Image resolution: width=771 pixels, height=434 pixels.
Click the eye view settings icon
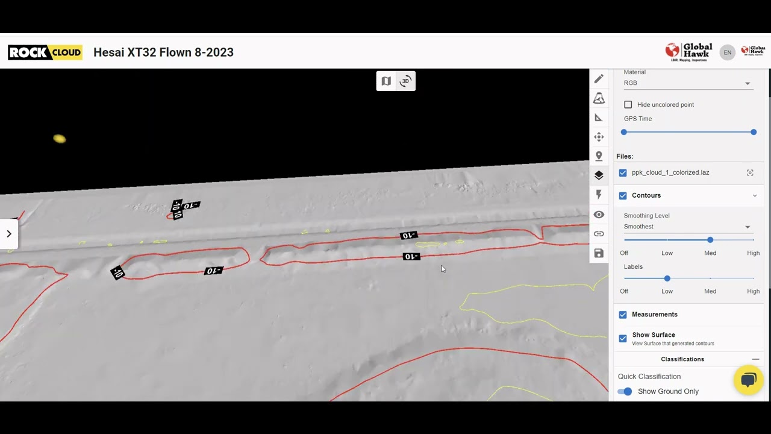click(x=599, y=215)
